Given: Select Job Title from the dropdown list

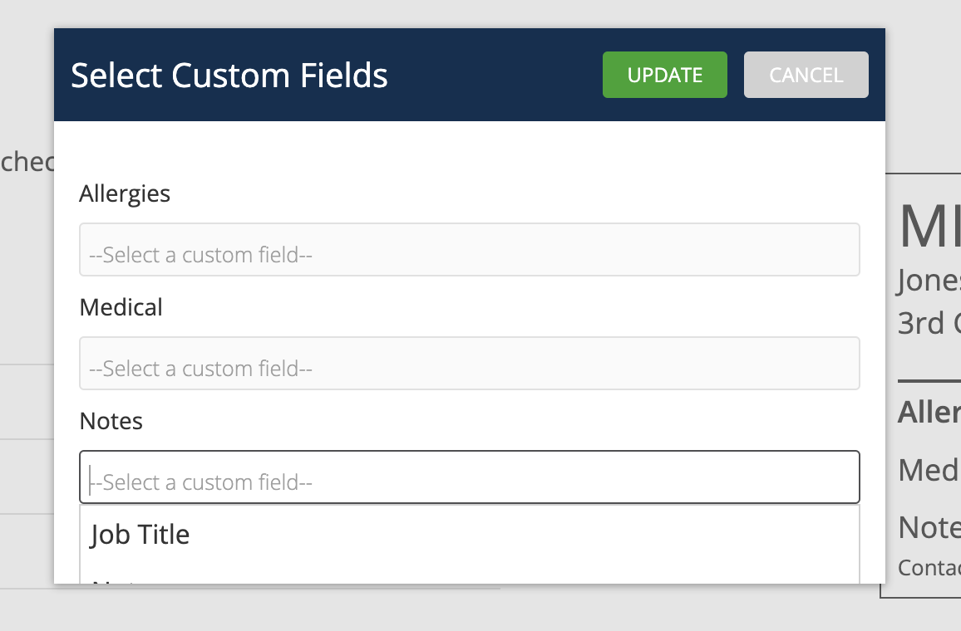Looking at the screenshot, I should click(140, 534).
